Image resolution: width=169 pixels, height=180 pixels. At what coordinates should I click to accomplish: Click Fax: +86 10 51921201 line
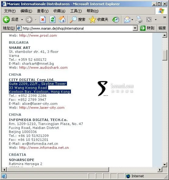(x=29, y=140)
